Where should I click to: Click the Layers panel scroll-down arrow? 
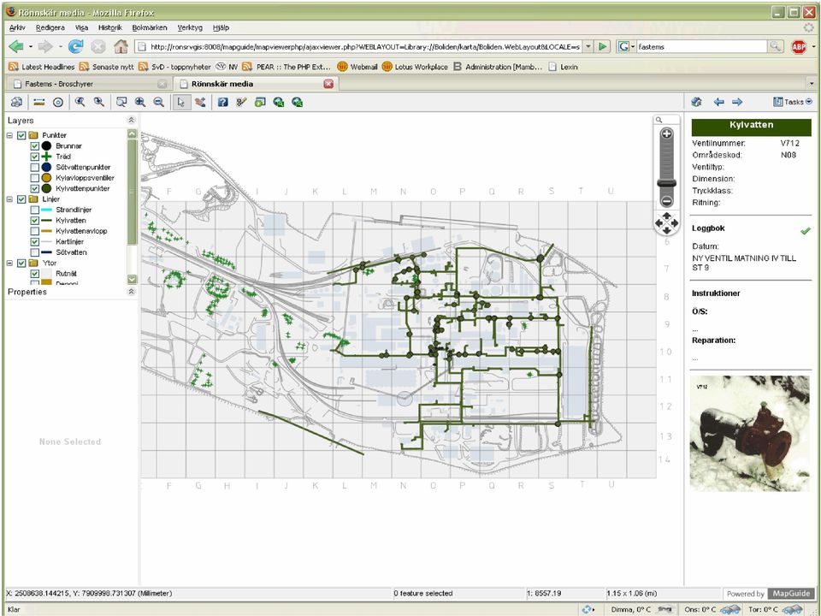point(132,280)
